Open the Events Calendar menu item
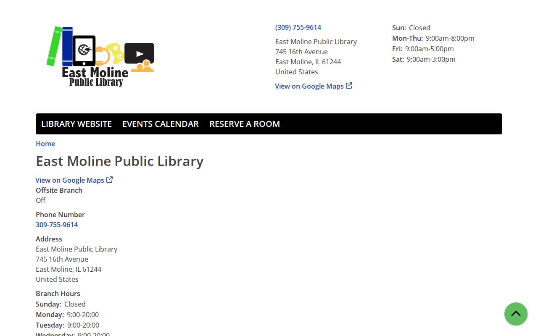Screen dimensions: 538x336 [161, 124]
